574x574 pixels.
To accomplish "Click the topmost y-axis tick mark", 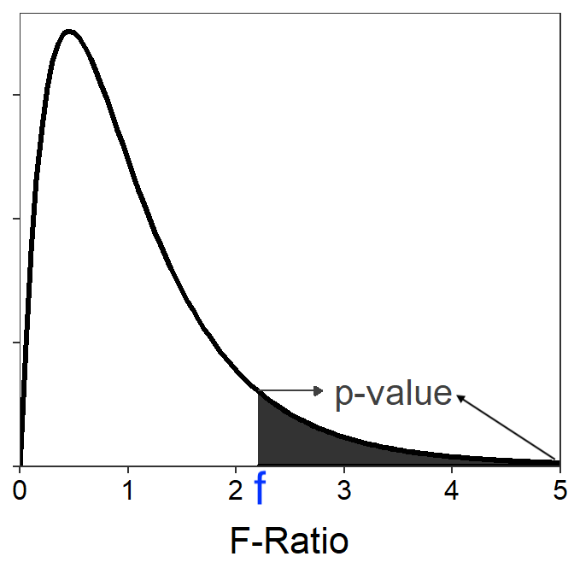I will coord(16,95).
